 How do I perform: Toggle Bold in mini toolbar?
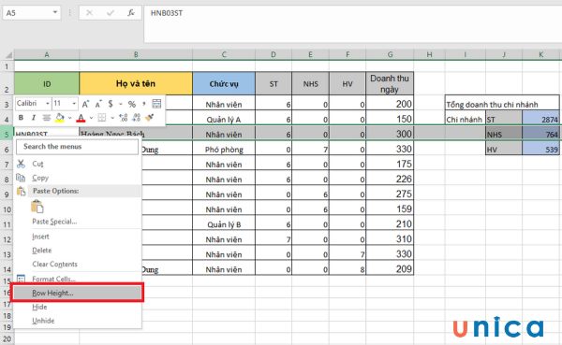[21, 118]
